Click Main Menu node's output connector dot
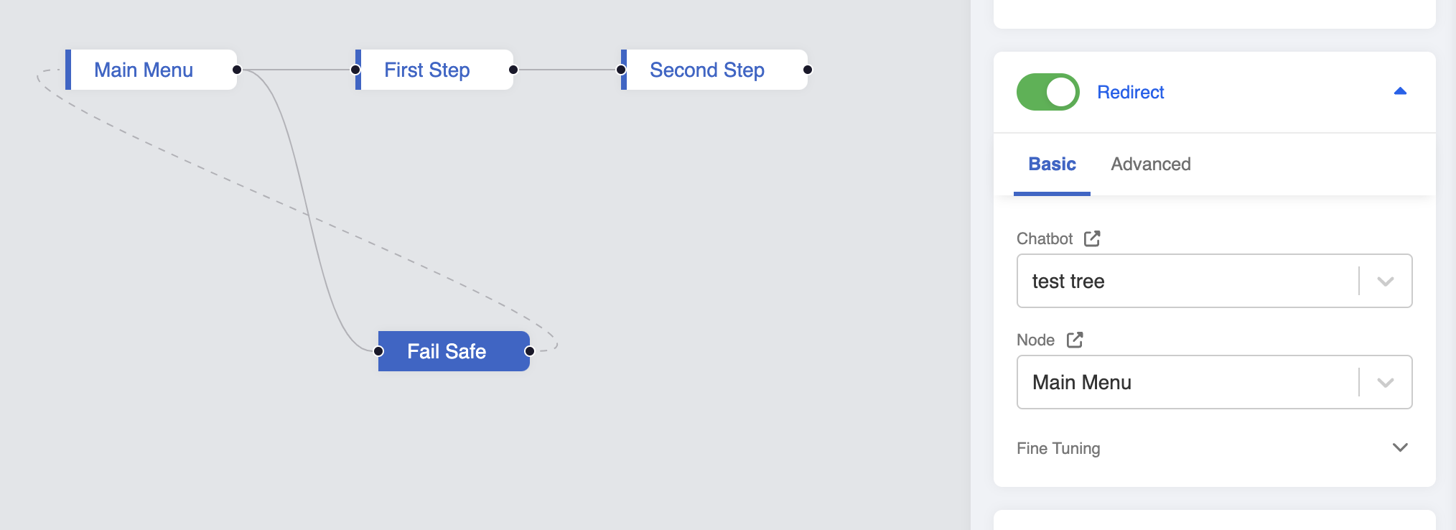This screenshot has height=530, width=1456. coord(237,70)
